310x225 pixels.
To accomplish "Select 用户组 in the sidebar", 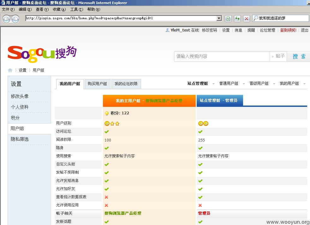I will click(17, 129).
